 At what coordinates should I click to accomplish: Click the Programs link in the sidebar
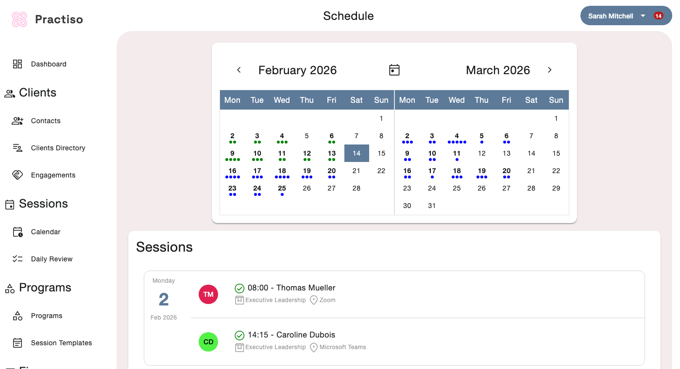47,316
